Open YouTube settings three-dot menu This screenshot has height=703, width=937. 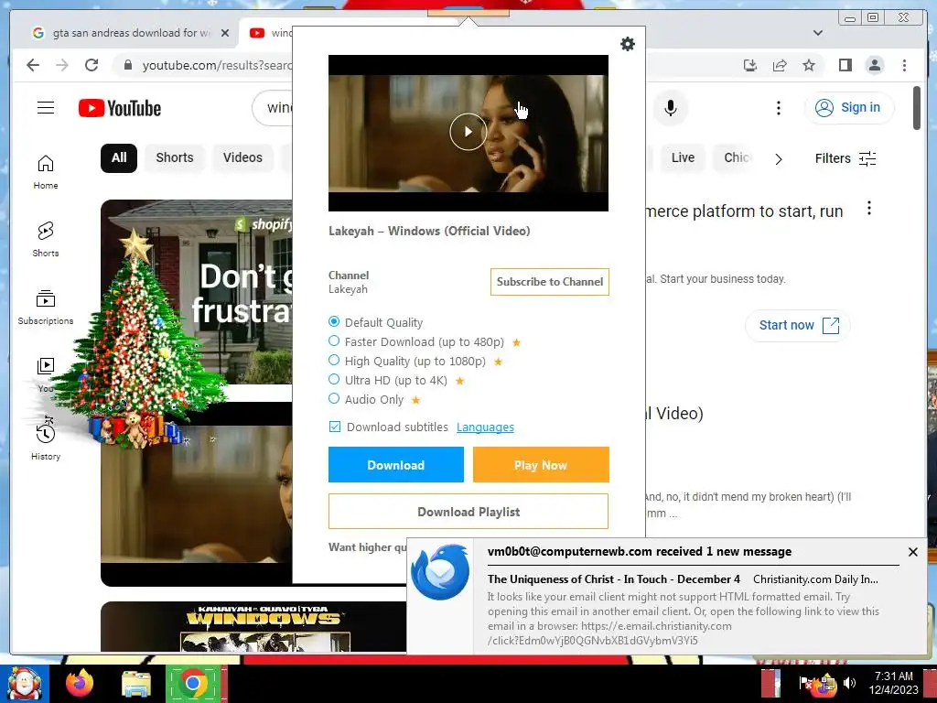click(x=778, y=108)
